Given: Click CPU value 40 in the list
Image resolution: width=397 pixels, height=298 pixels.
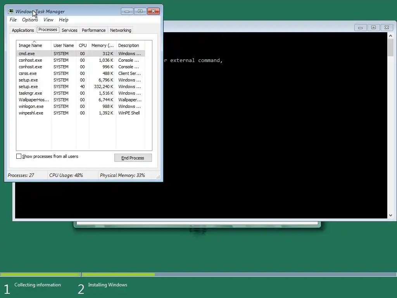Looking at the screenshot, I should (x=82, y=87).
